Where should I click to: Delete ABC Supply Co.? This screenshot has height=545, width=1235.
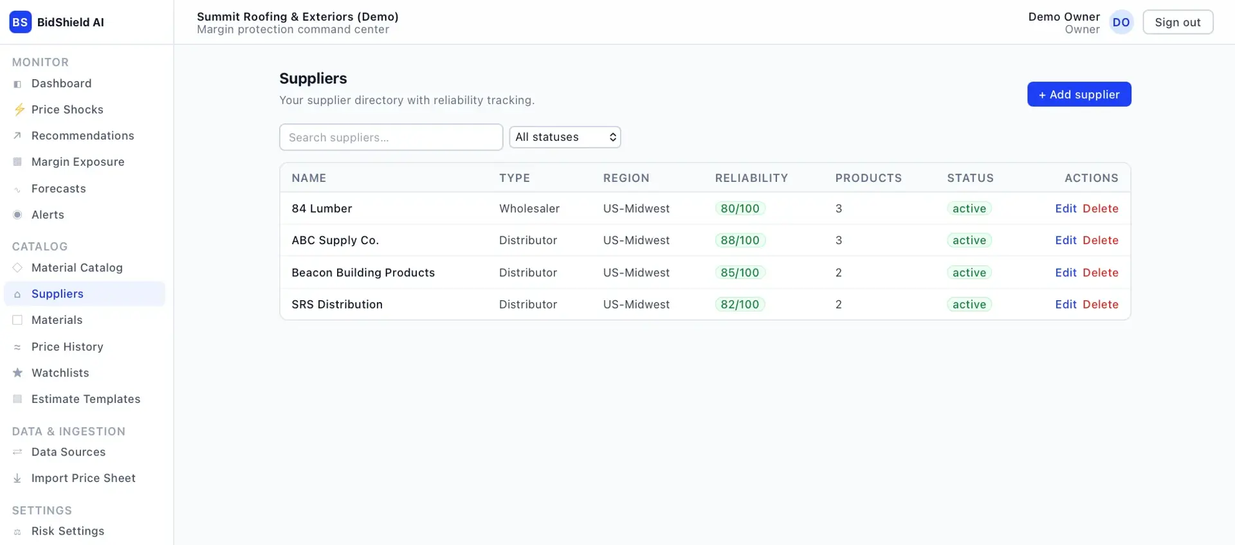pos(1101,240)
